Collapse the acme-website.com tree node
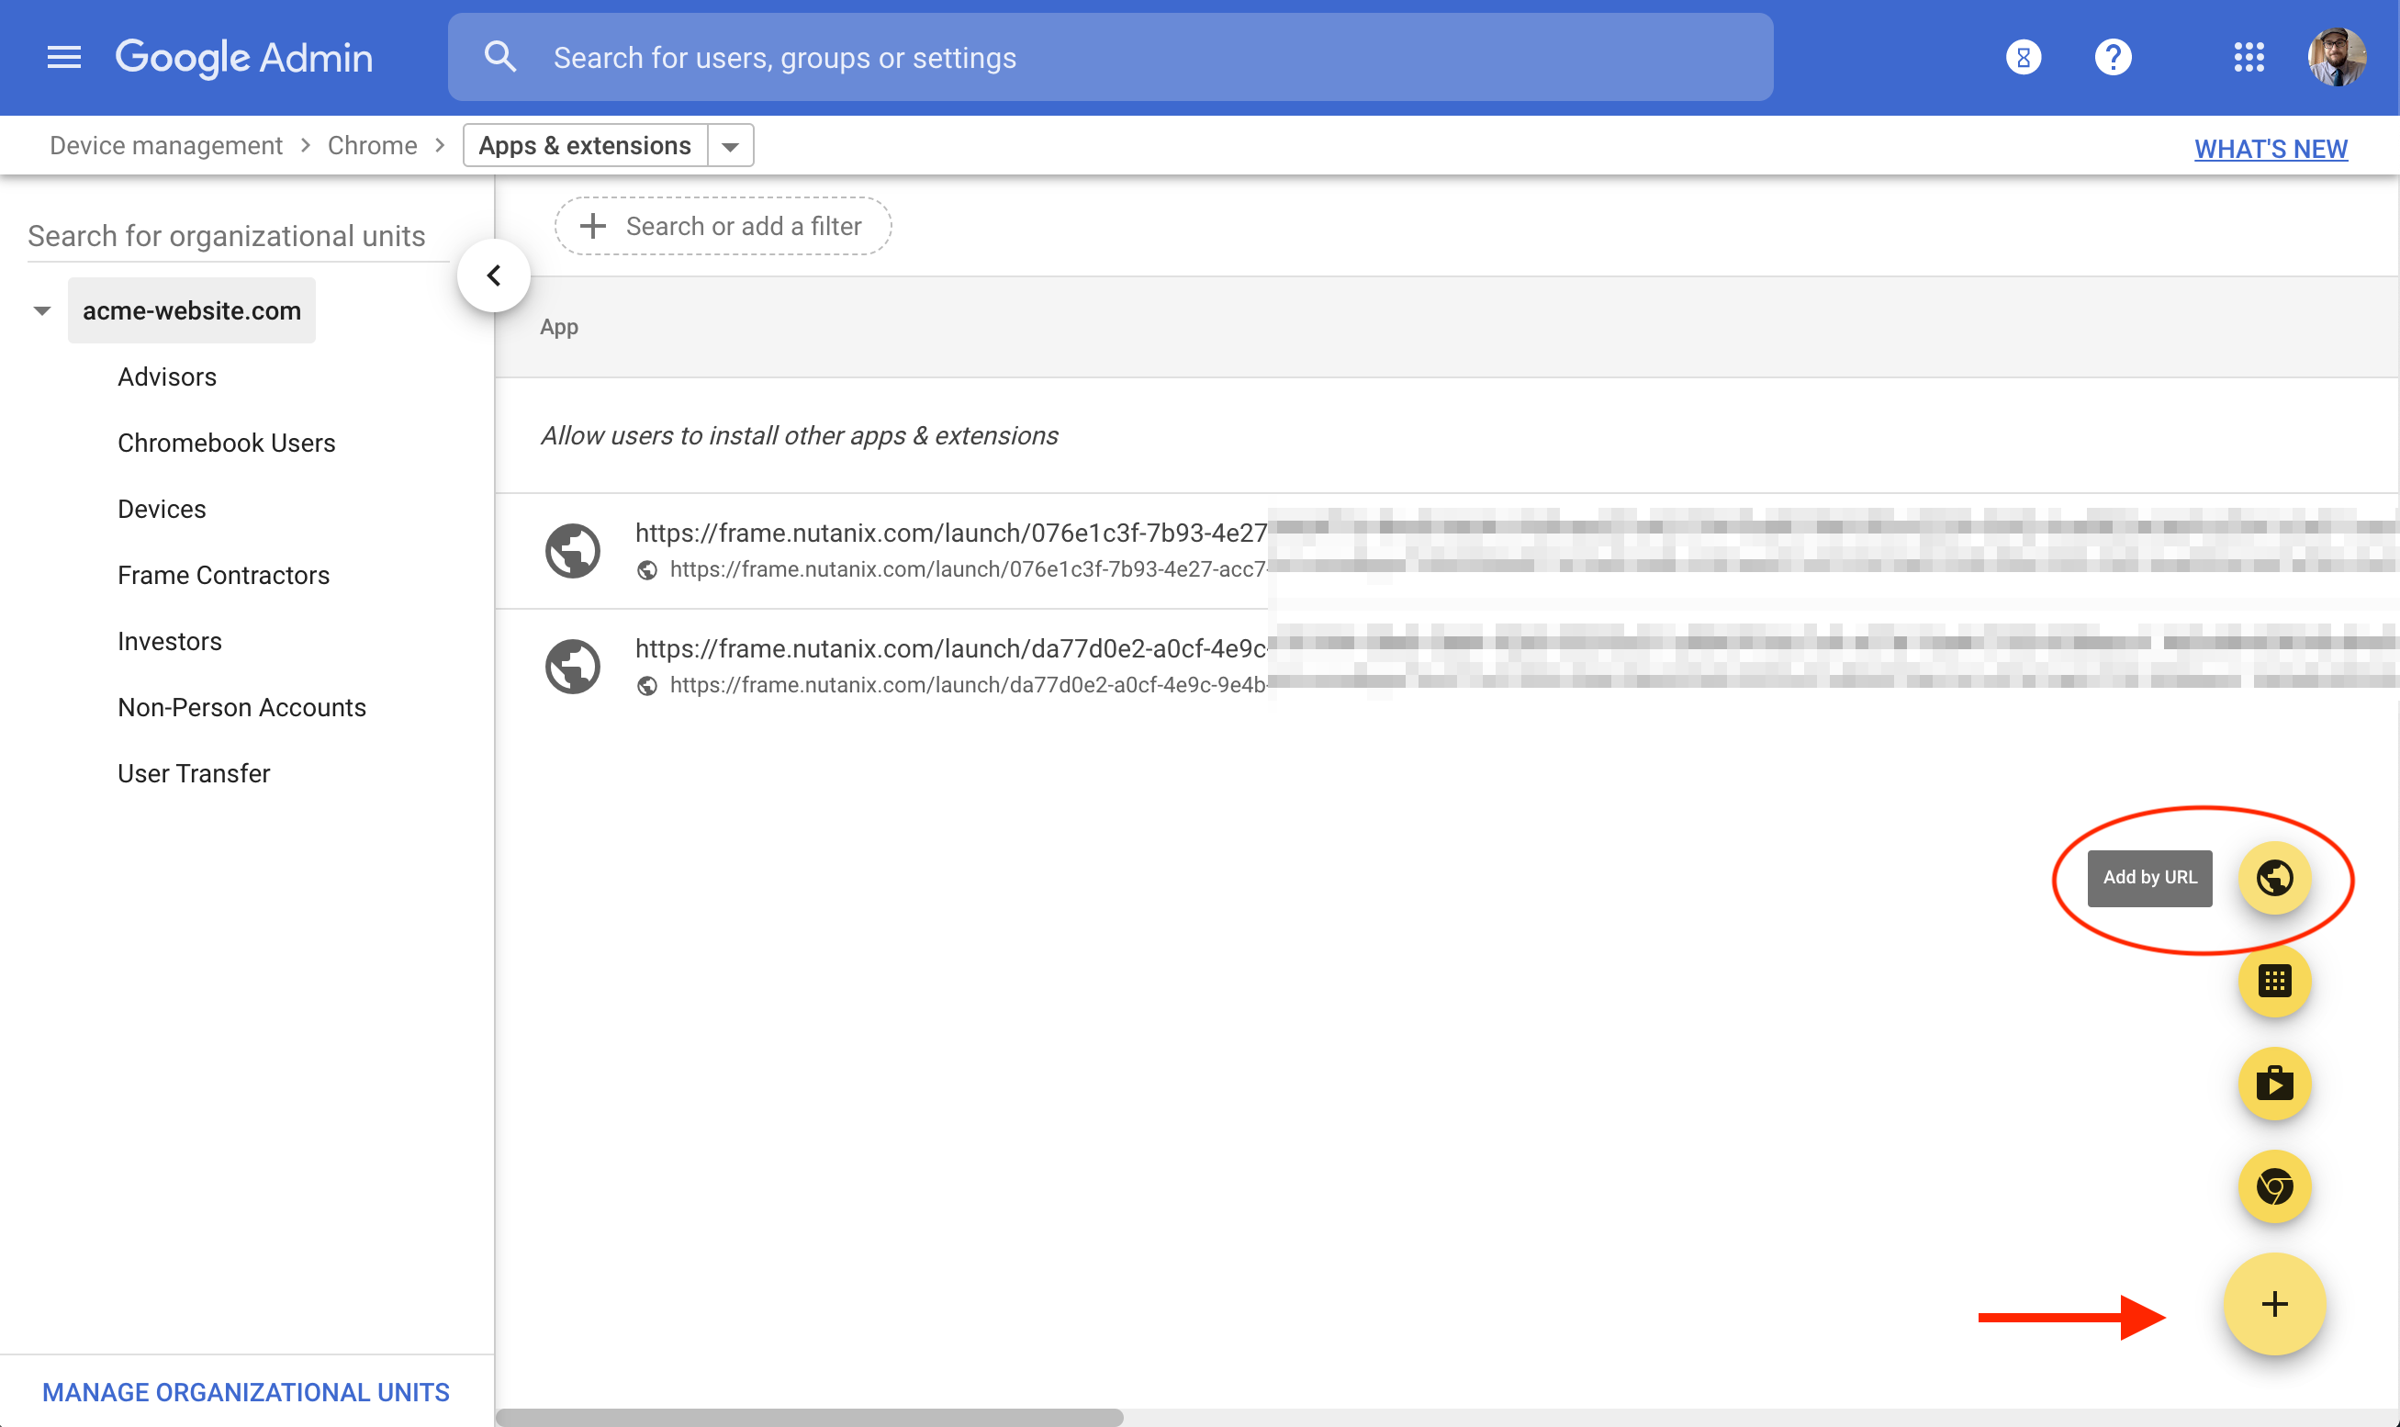 41,310
